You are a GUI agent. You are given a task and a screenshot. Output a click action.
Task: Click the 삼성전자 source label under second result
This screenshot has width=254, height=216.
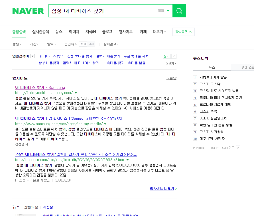click(x=22, y=144)
